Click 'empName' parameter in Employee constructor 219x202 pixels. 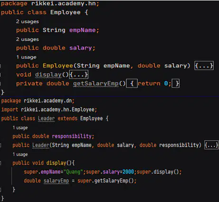[116, 66]
